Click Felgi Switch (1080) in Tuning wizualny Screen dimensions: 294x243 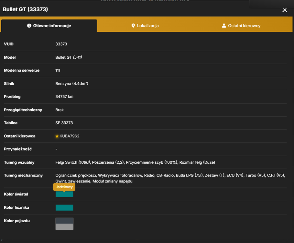pyautogui.click(x=73, y=162)
